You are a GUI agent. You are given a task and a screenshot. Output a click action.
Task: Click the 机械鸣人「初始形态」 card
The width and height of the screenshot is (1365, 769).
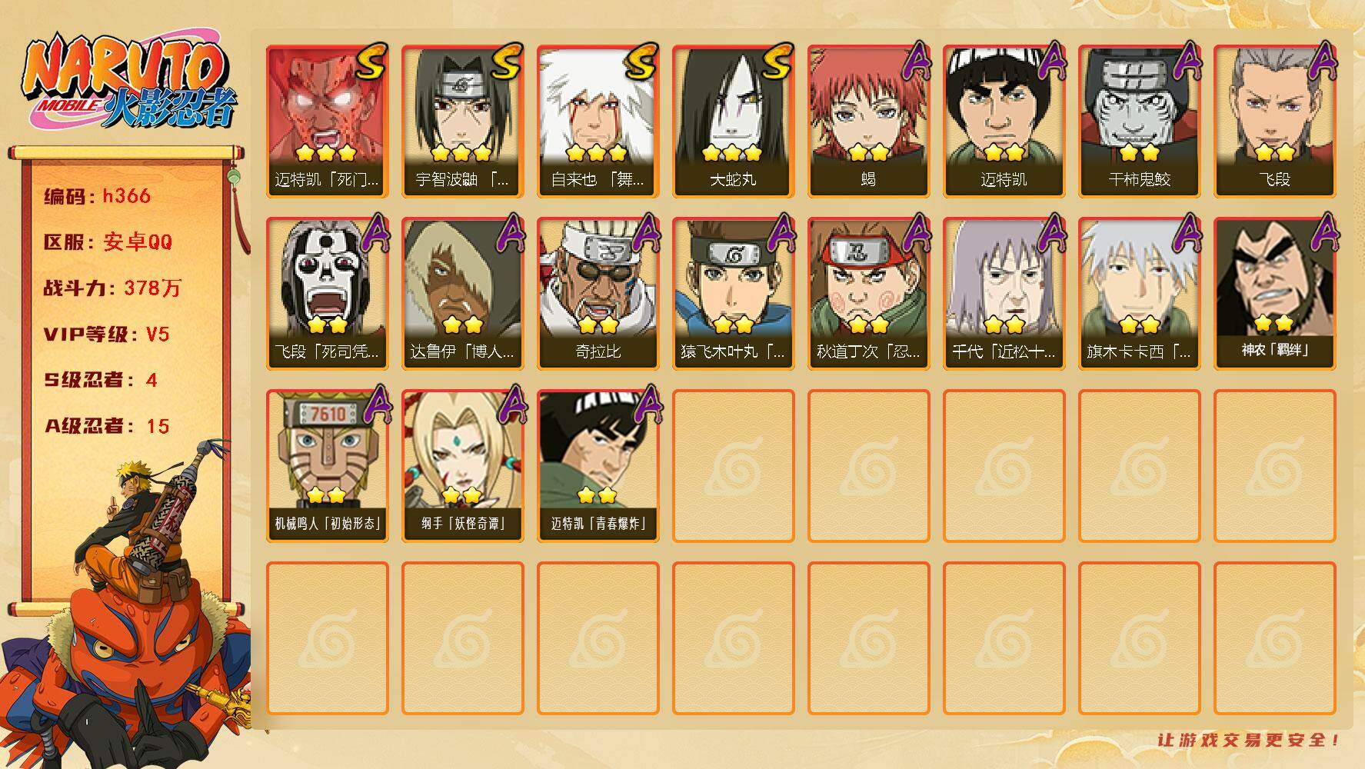click(x=327, y=466)
